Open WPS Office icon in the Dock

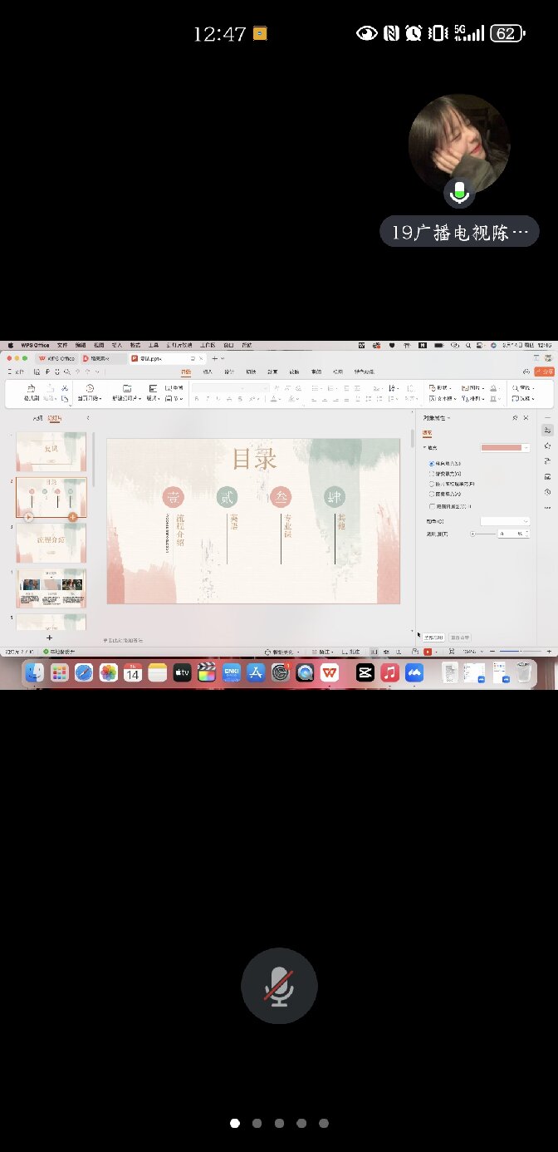point(330,672)
